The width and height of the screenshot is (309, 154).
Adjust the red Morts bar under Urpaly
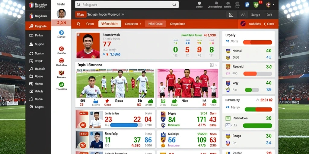(257, 42)
